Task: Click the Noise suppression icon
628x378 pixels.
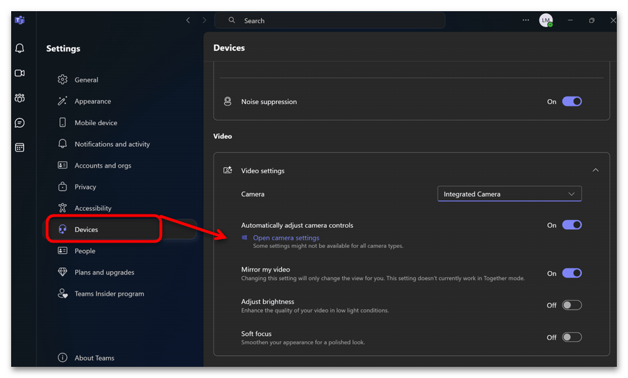Action: [227, 101]
